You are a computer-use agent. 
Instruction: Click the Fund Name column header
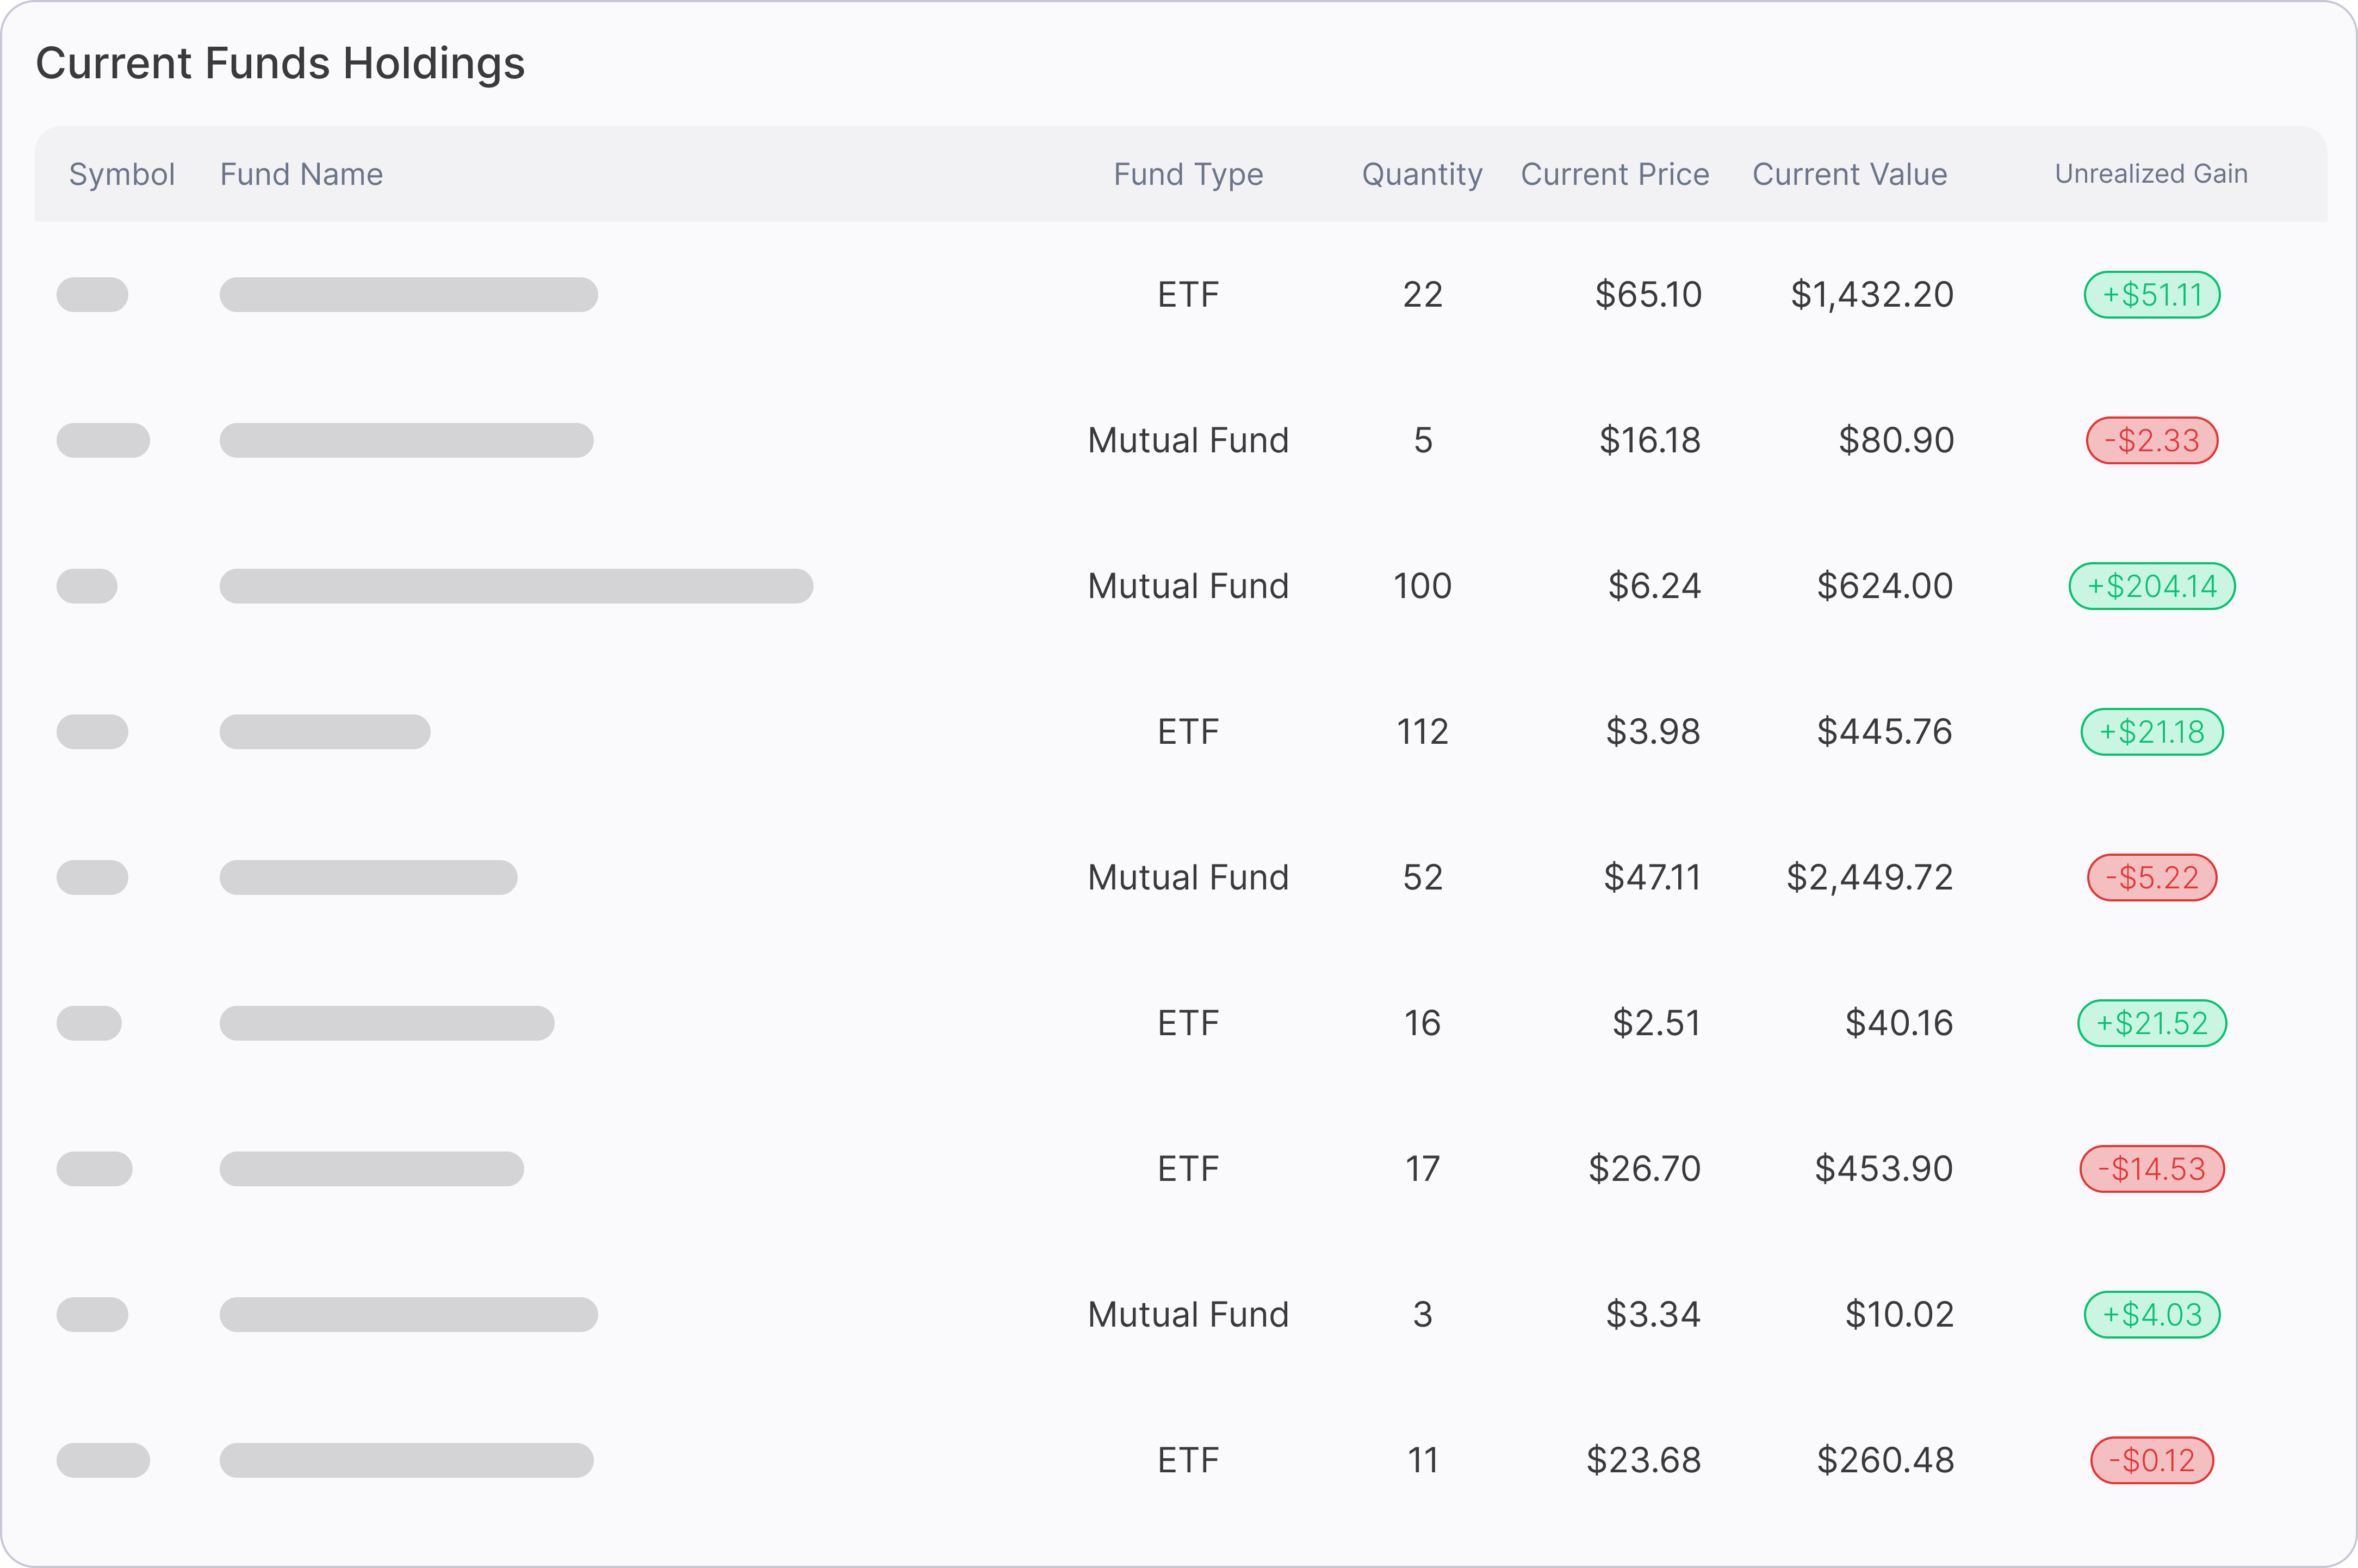(301, 174)
